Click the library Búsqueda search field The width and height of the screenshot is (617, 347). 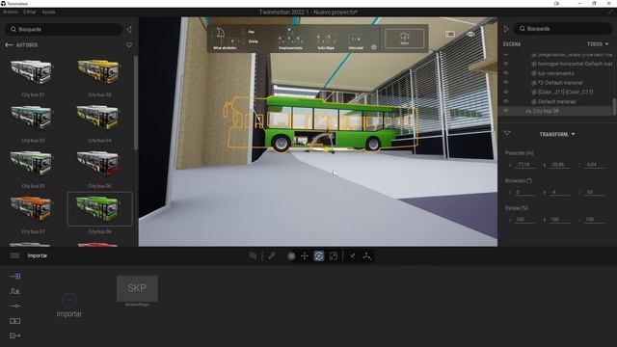click(64, 29)
